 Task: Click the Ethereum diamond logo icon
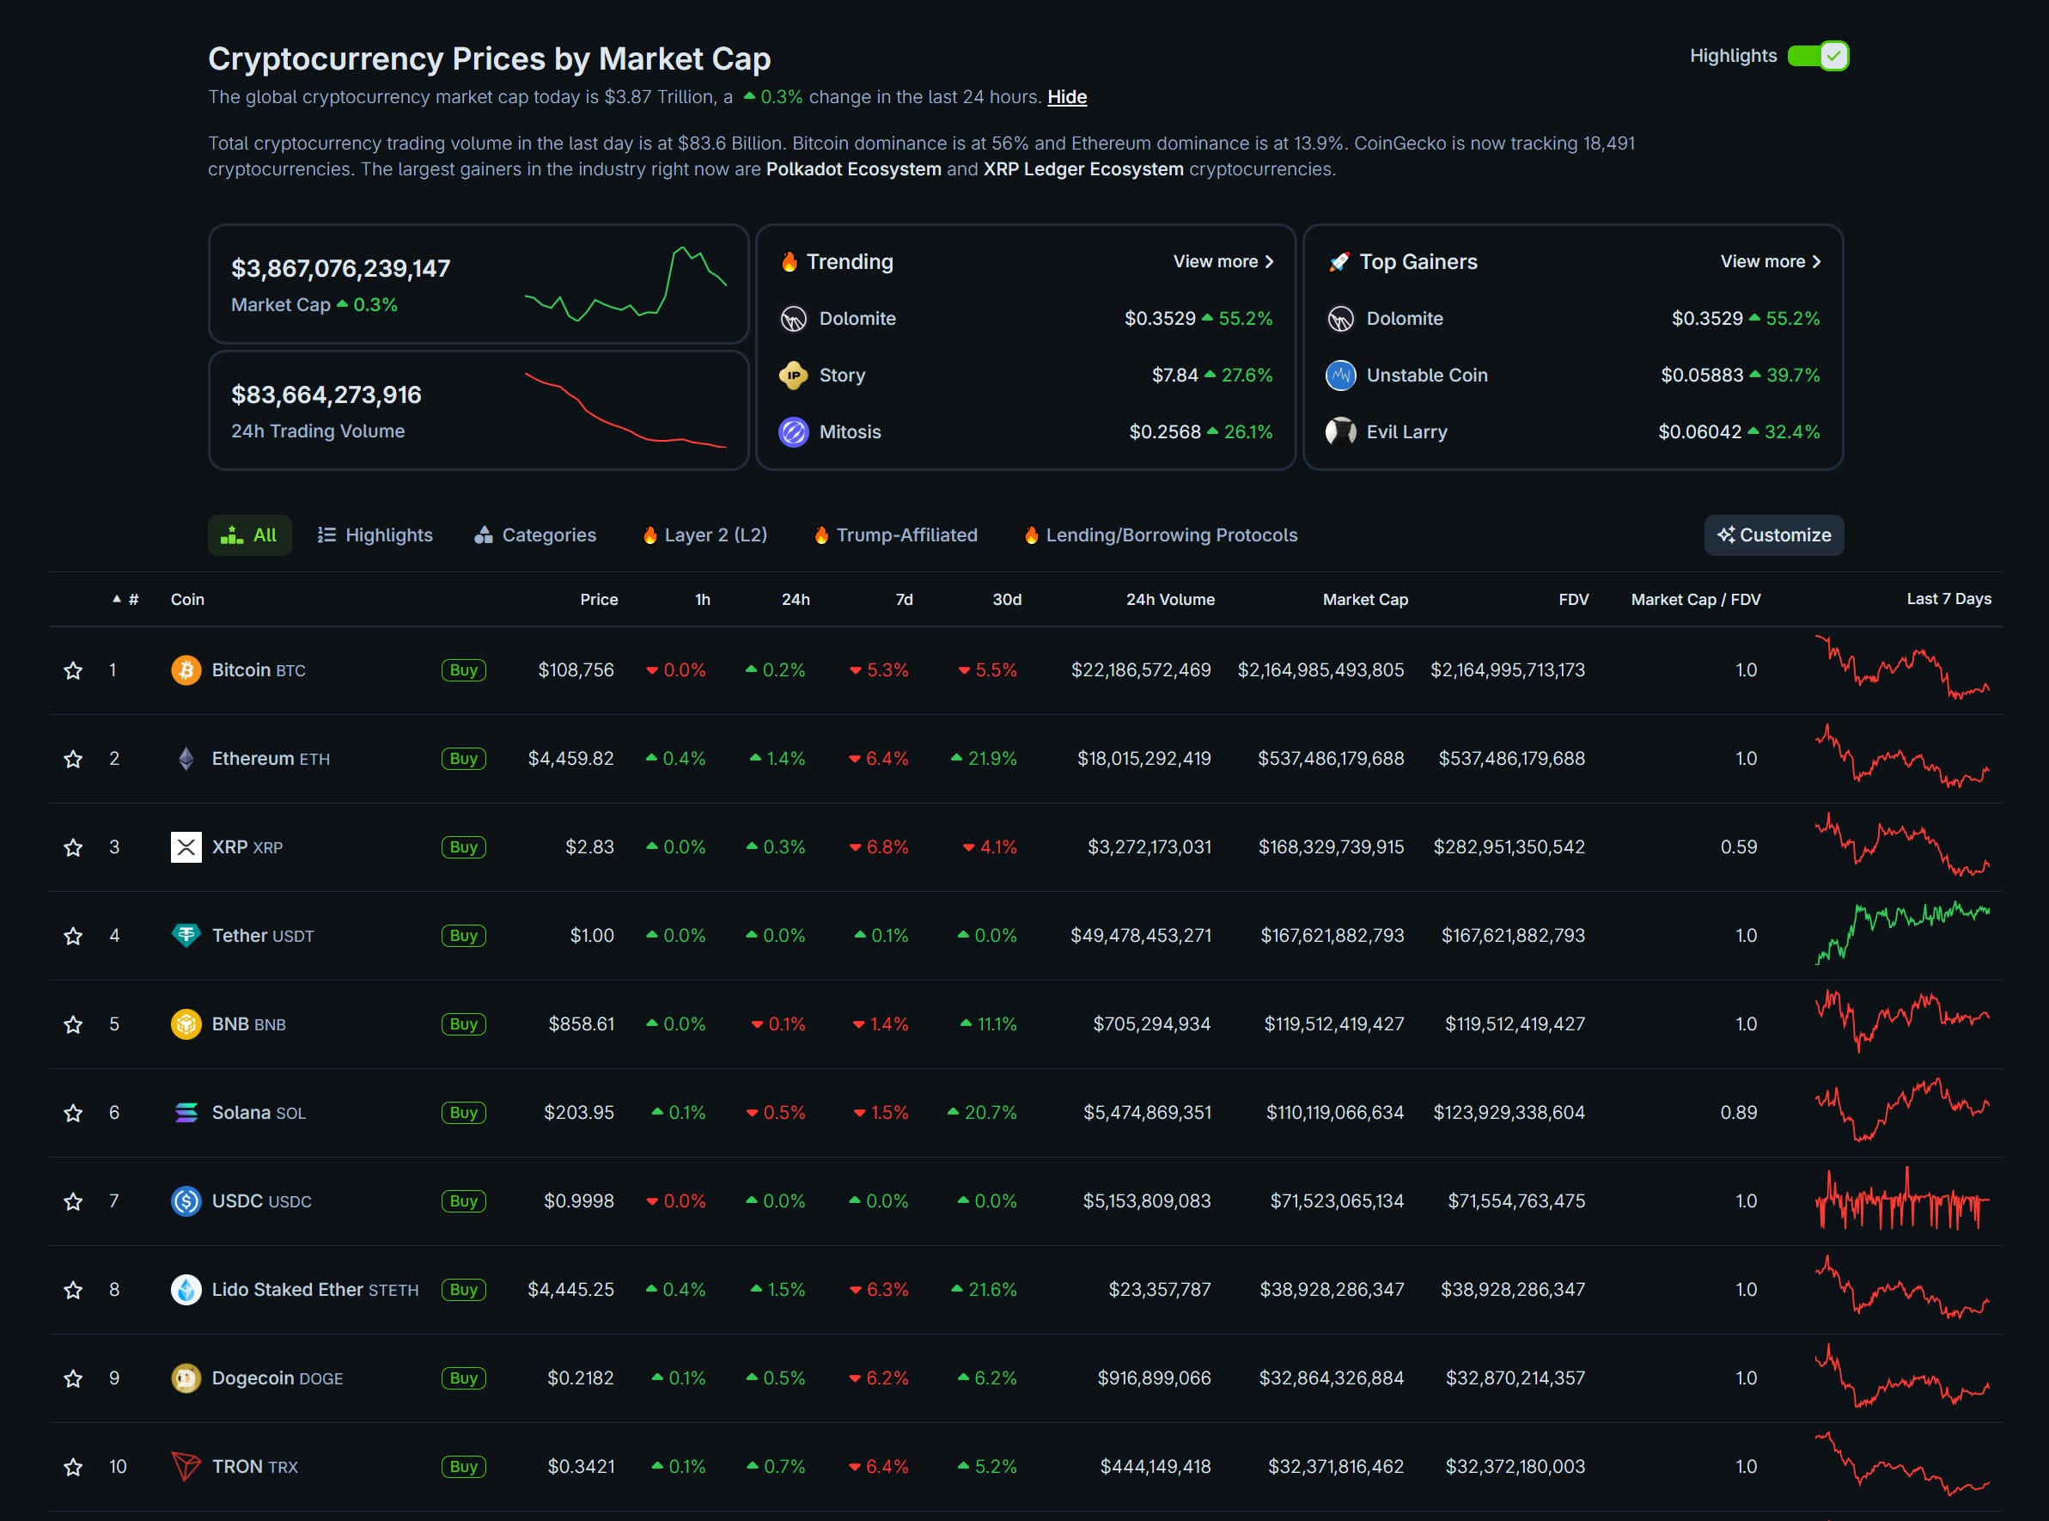click(186, 759)
